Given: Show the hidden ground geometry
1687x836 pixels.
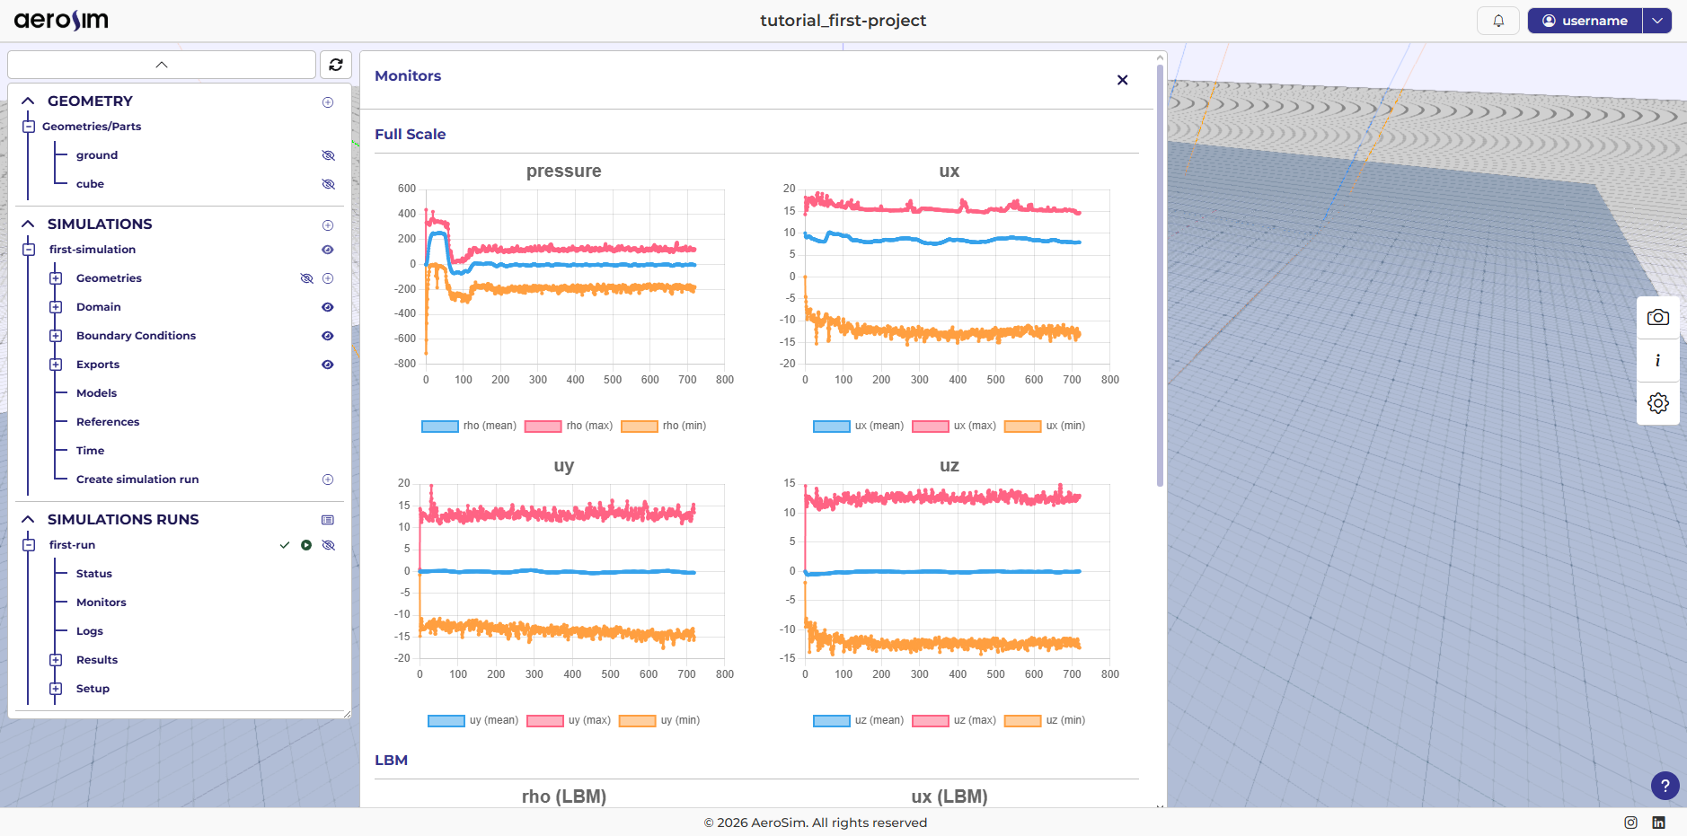Looking at the screenshot, I should point(328,155).
